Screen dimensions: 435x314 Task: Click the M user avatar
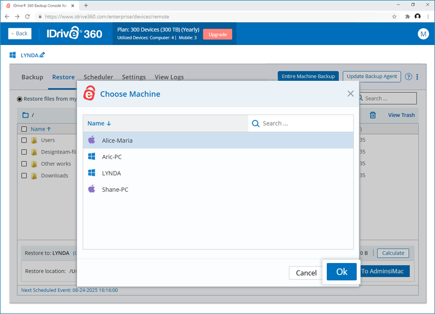click(423, 34)
